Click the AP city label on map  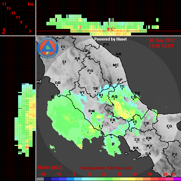click(x=120, y=80)
